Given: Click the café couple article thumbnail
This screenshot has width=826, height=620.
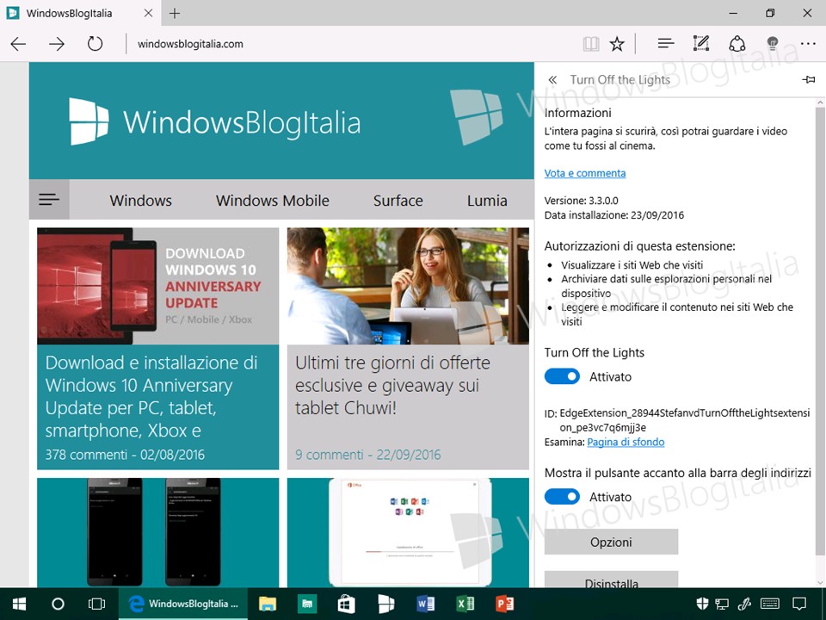Looking at the screenshot, I should click(x=408, y=286).
